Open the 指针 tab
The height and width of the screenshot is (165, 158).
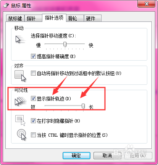[33, 18]
